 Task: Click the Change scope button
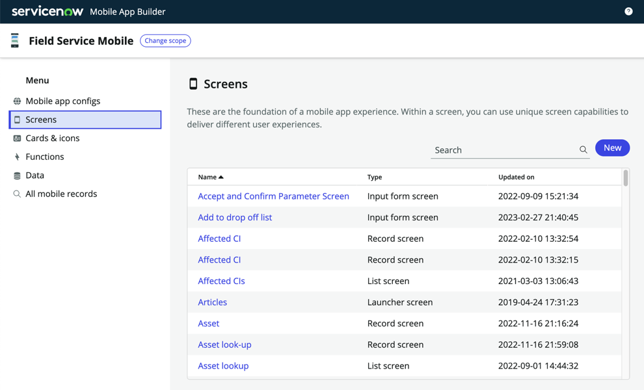(165, 41)
